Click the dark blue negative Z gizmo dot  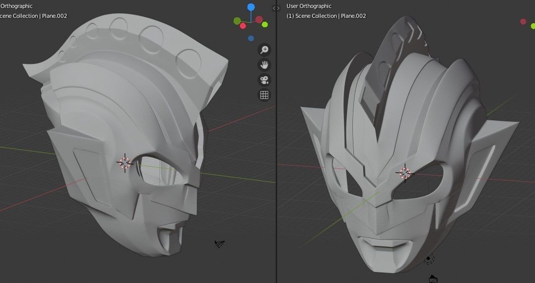pyautogui.click(x=251, y=39)
